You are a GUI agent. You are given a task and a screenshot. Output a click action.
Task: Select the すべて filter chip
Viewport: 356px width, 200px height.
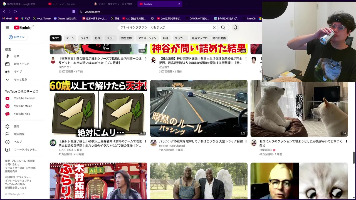pyautogui.click(x=56, y=38)
